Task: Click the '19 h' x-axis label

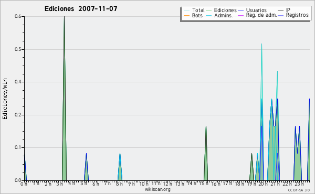Action: click(x=251, y=184)
